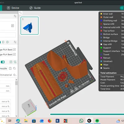Add a filament slot
Image resolution: width=124 pixels, height=124 pixels.
pos(8,42)
